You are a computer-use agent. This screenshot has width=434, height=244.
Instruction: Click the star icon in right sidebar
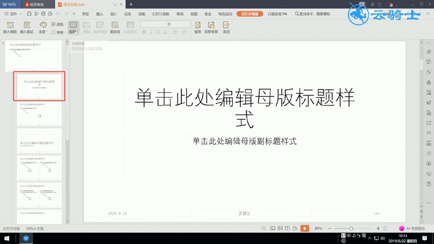click(429, 52)
